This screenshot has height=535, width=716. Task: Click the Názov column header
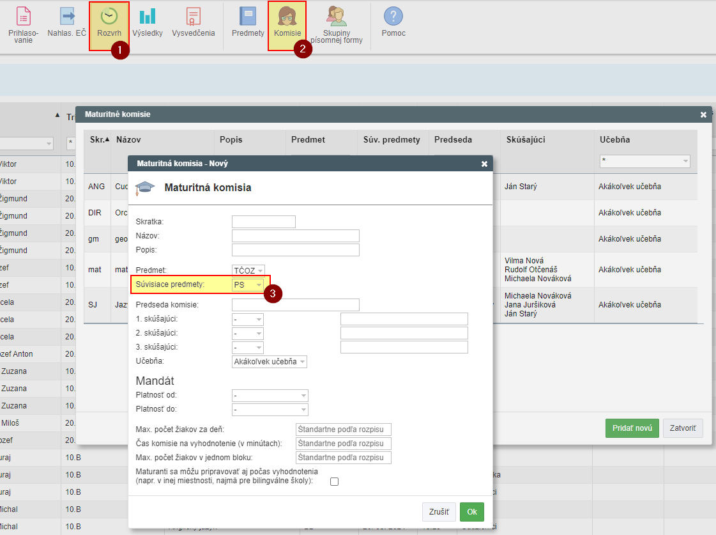pos(128,140)
